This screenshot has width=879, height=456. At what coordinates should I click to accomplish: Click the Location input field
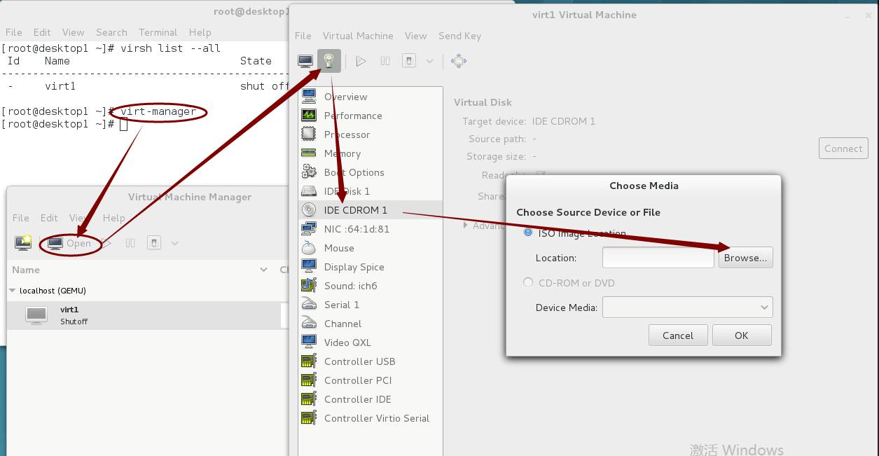click(658, 257)
